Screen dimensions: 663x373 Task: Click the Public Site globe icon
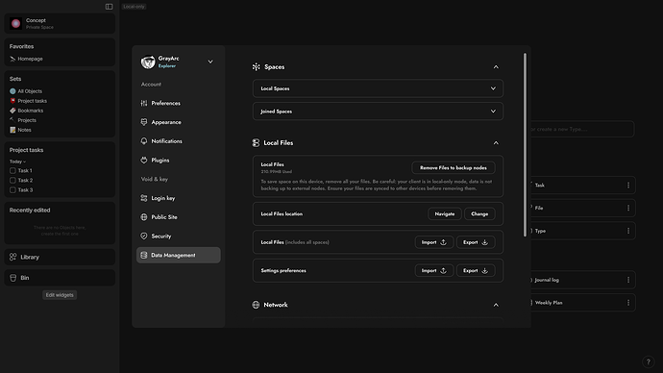click(144, 217)
